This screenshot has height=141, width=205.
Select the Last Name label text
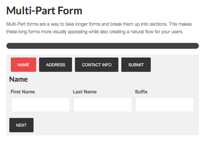[85, 92]
